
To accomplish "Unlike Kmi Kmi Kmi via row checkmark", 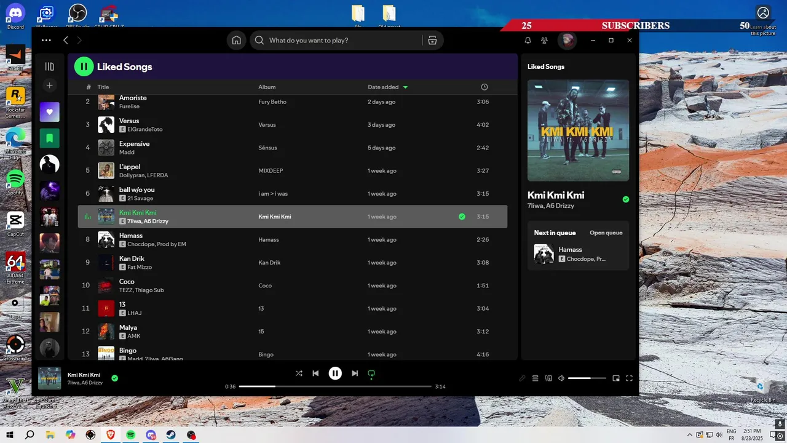I will [462, 217].
